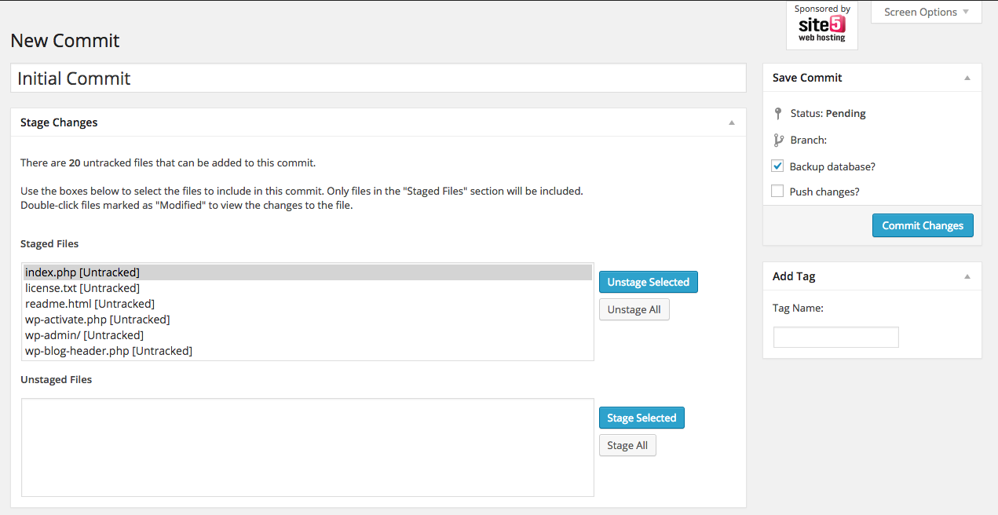Screen dimensions: 998x515
Task: Collapse the Add Tag panel
Action: [x=967, y=276]
